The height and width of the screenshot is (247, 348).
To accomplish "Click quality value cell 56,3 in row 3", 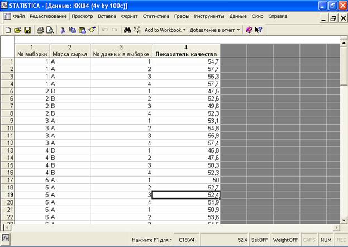I will point(186,77).
